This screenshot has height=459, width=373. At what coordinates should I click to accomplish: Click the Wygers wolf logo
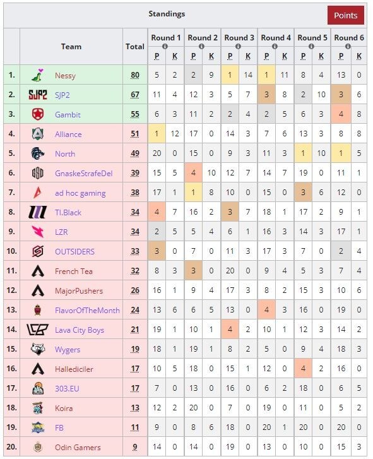point(38,349)
